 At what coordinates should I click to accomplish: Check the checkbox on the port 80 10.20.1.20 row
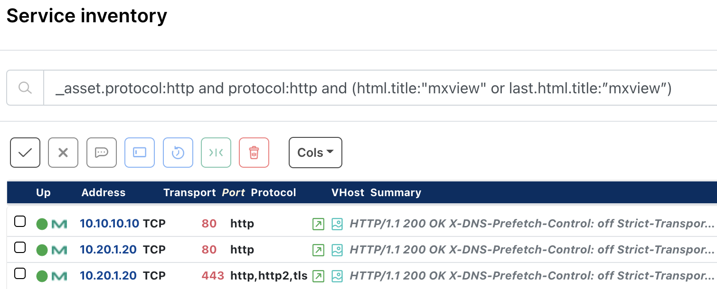pyautogui.click(x=20, y=247)
